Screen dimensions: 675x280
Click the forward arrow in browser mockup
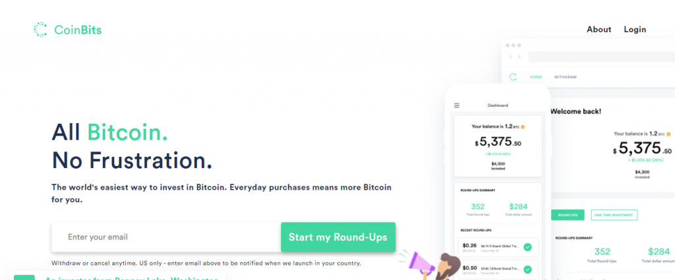[519, 57]
